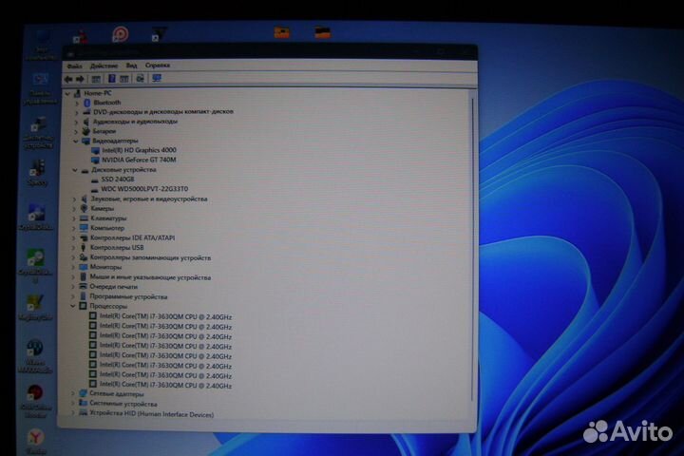Scan for hardware changes using monitor toolbar icon
Viewport: 684px width, 456px height.
click(157, 78)
